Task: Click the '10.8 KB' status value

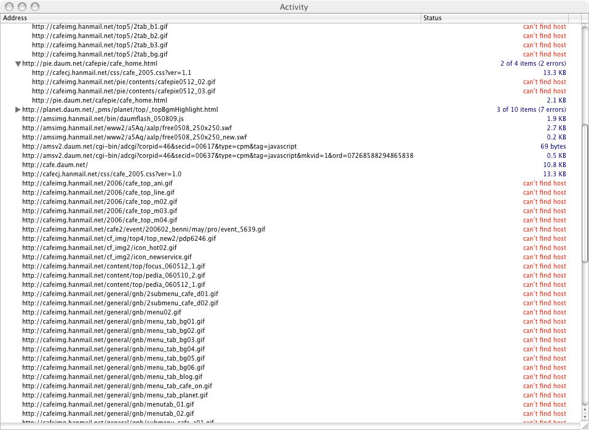Action: coord(555,165)
